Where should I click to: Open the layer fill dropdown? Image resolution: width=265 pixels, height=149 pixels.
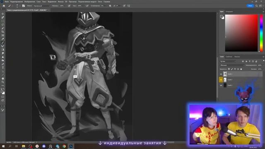(263, 69)
